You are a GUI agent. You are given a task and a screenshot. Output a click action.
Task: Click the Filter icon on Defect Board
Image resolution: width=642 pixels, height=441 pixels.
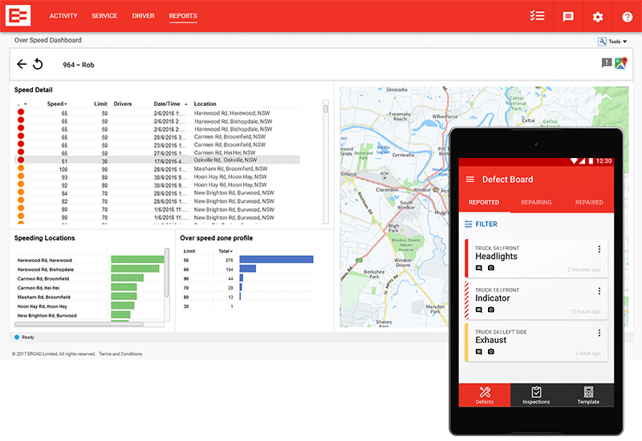coord(469,225)
